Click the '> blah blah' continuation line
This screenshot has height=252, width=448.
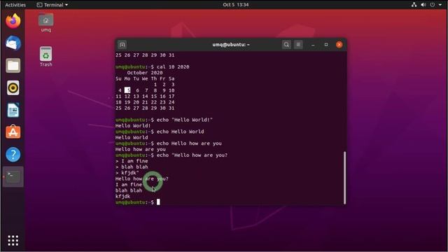132,167
